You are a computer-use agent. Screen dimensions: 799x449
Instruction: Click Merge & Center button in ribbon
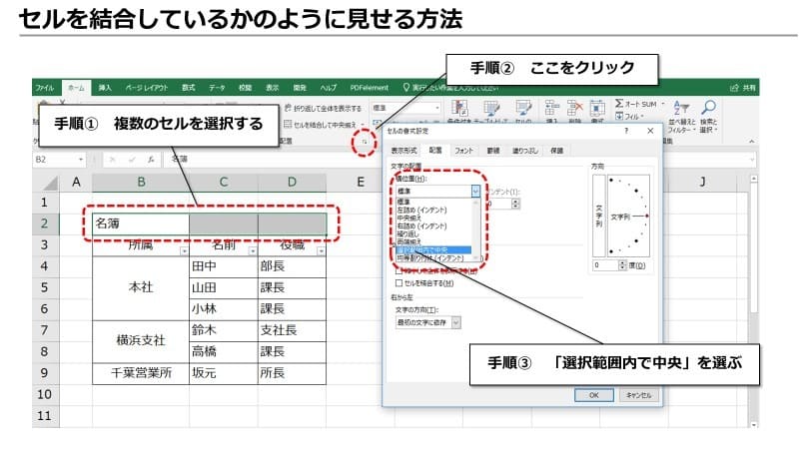(320, 124)
